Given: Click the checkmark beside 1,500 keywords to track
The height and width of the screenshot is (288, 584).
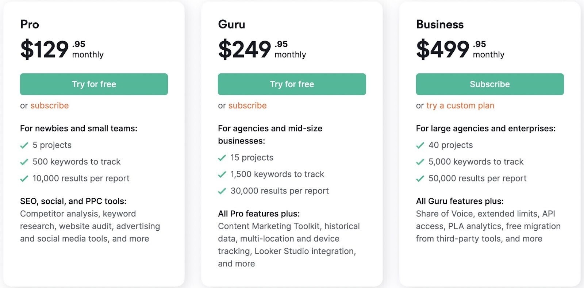Looking at the screenshot, I should click(x=222, y=174).
